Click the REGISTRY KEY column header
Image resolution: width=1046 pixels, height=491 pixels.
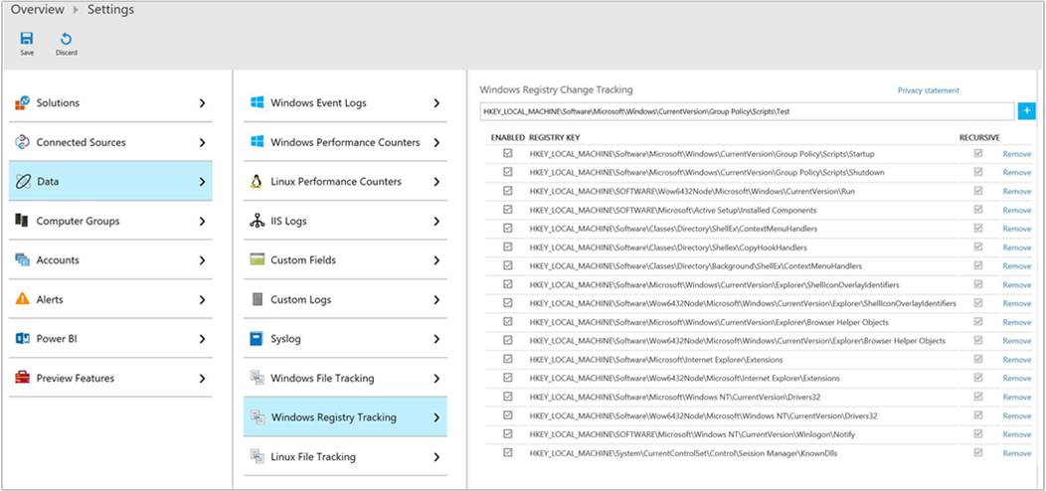[554, 137]
